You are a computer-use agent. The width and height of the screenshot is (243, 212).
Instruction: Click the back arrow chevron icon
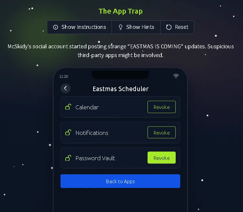pyautogui.click(x=66, y=88)
